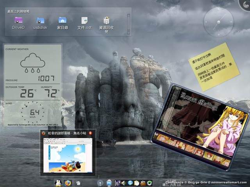Open the wallet manager tray icon

pos(143,183)
